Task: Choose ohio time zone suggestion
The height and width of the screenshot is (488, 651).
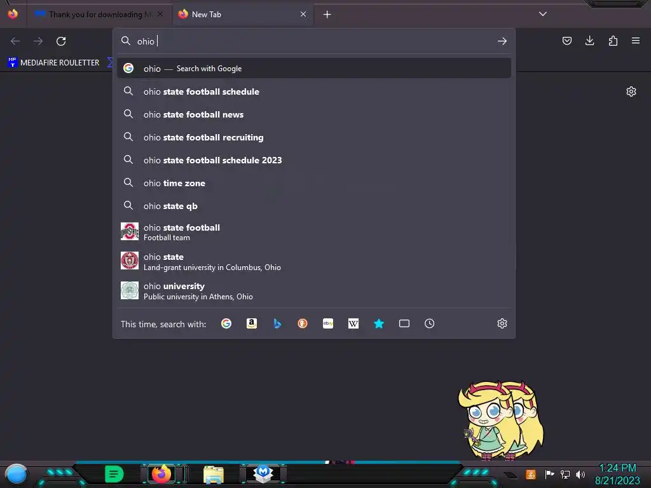Action: [x=314, y=183]
